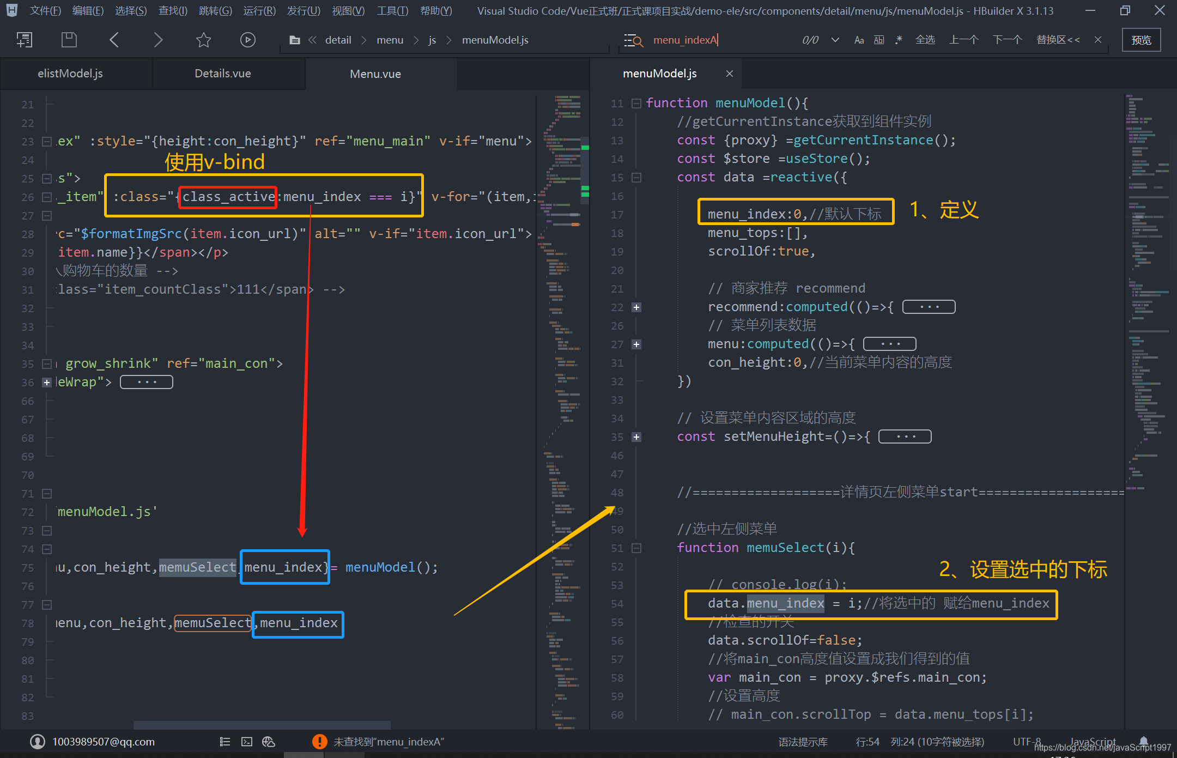Click the new file toolbar icon
Image resolution: width=1177 pixels, height=758 pixels.
pos(24,40)
